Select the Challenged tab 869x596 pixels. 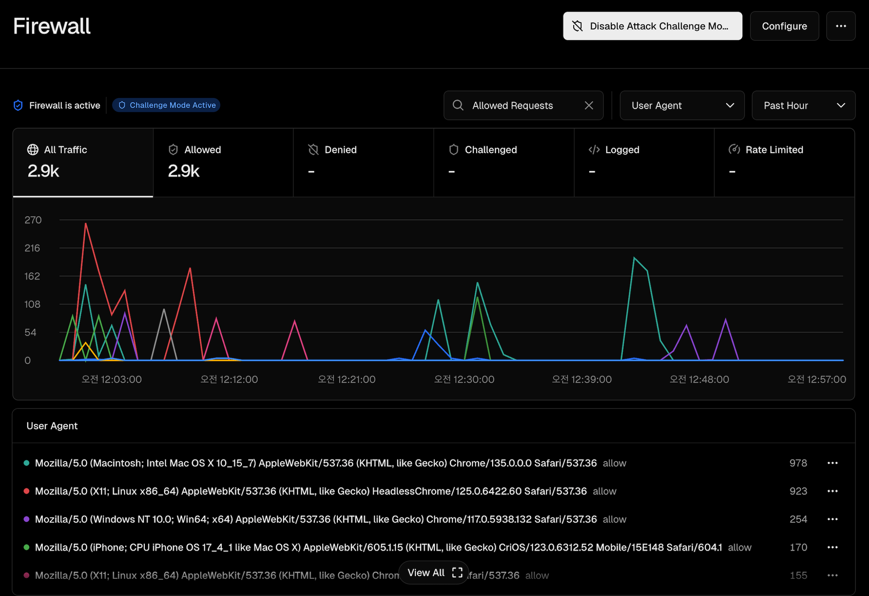pyautogui.click(x=504, y=163)
